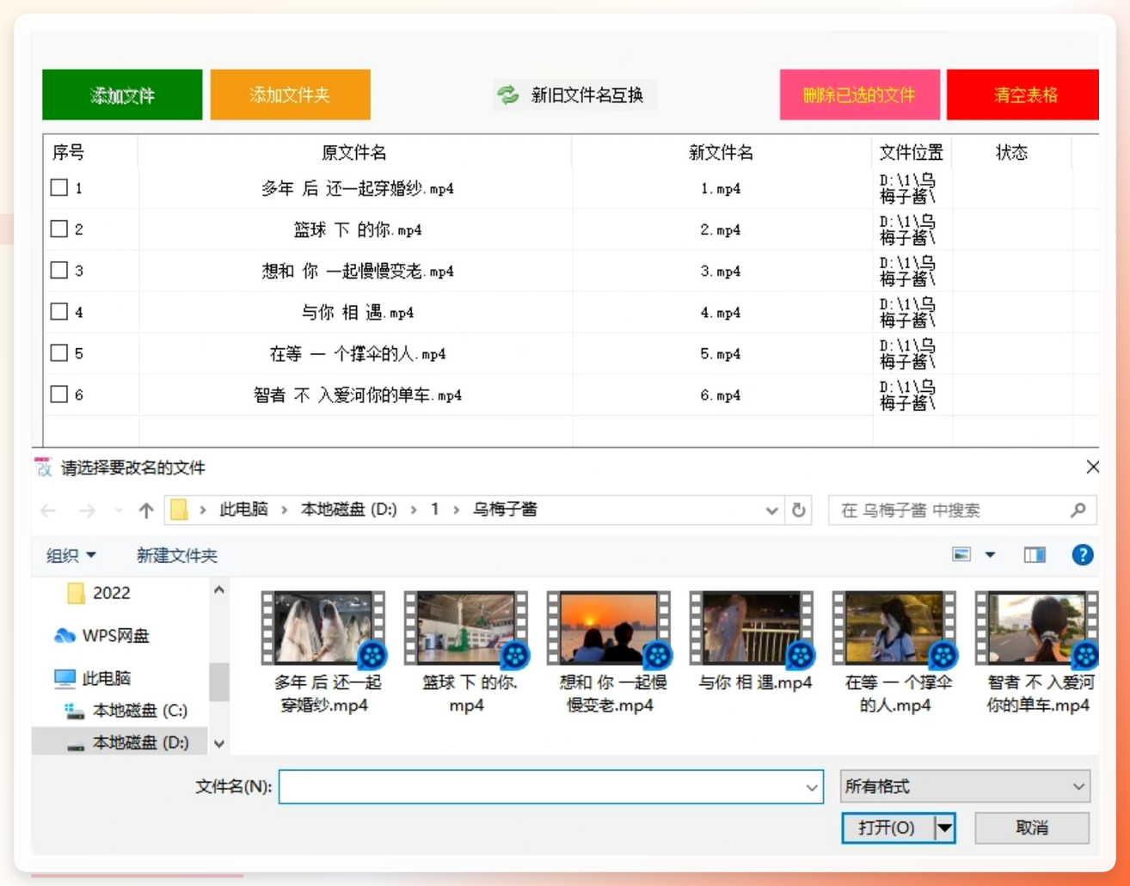Open the 组织 dropdown menu
This screenshot has height=886, width=1130.
tap(71, 555)
